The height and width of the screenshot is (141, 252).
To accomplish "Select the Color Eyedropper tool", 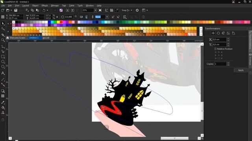I will tap(3, 103).
